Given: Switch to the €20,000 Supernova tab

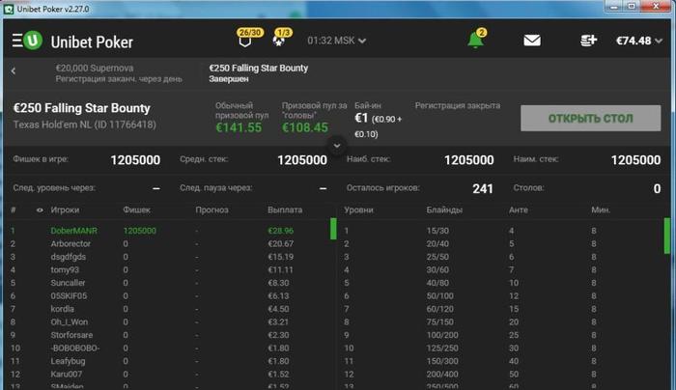Looking at the screenshot, I should click(x=119, y=73).
